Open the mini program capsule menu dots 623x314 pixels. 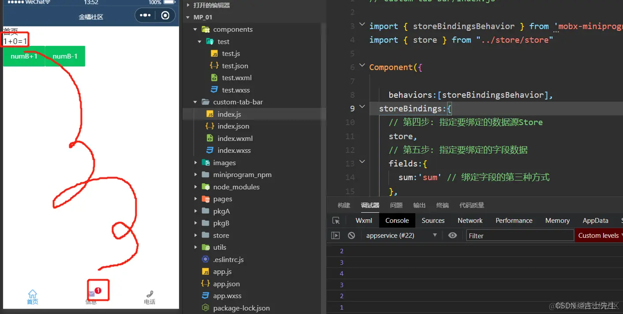click(145, 15)
